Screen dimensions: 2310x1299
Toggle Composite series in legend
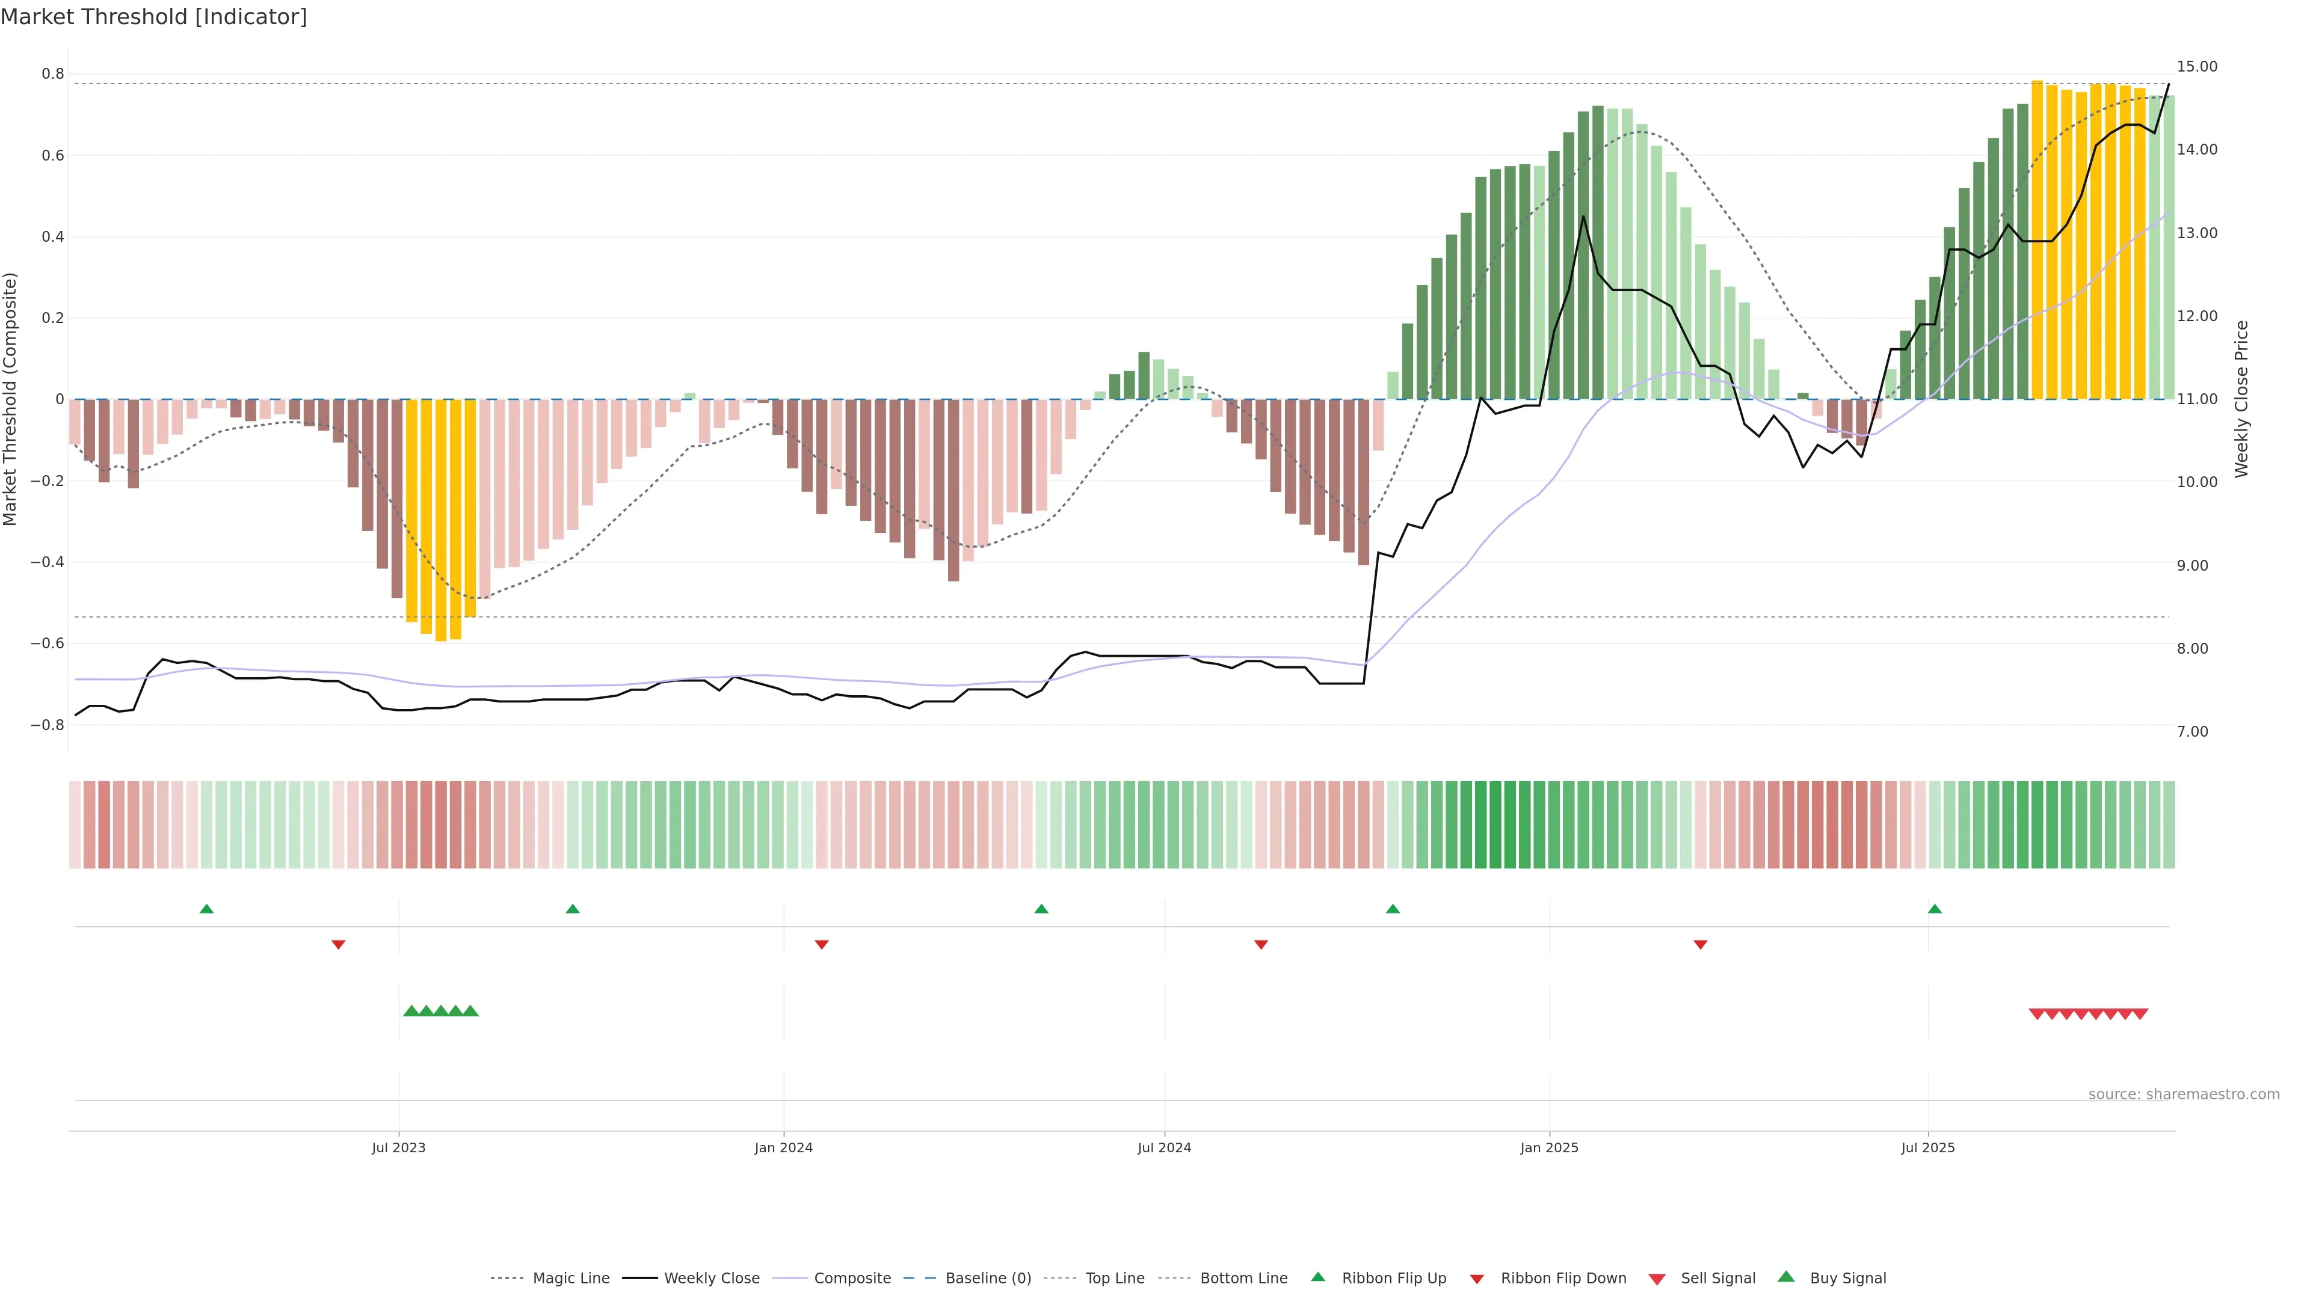852,1279
